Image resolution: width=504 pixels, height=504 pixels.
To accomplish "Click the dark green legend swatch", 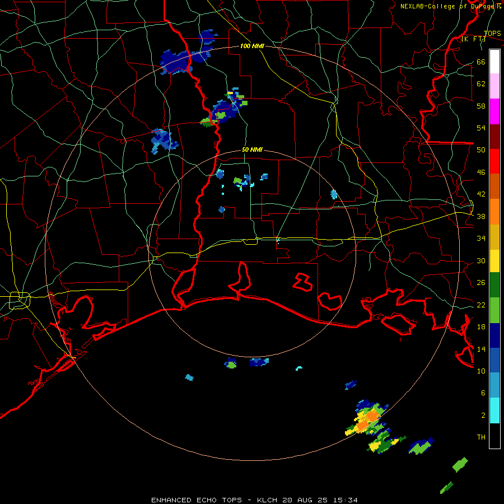I will tap(494, 285).
